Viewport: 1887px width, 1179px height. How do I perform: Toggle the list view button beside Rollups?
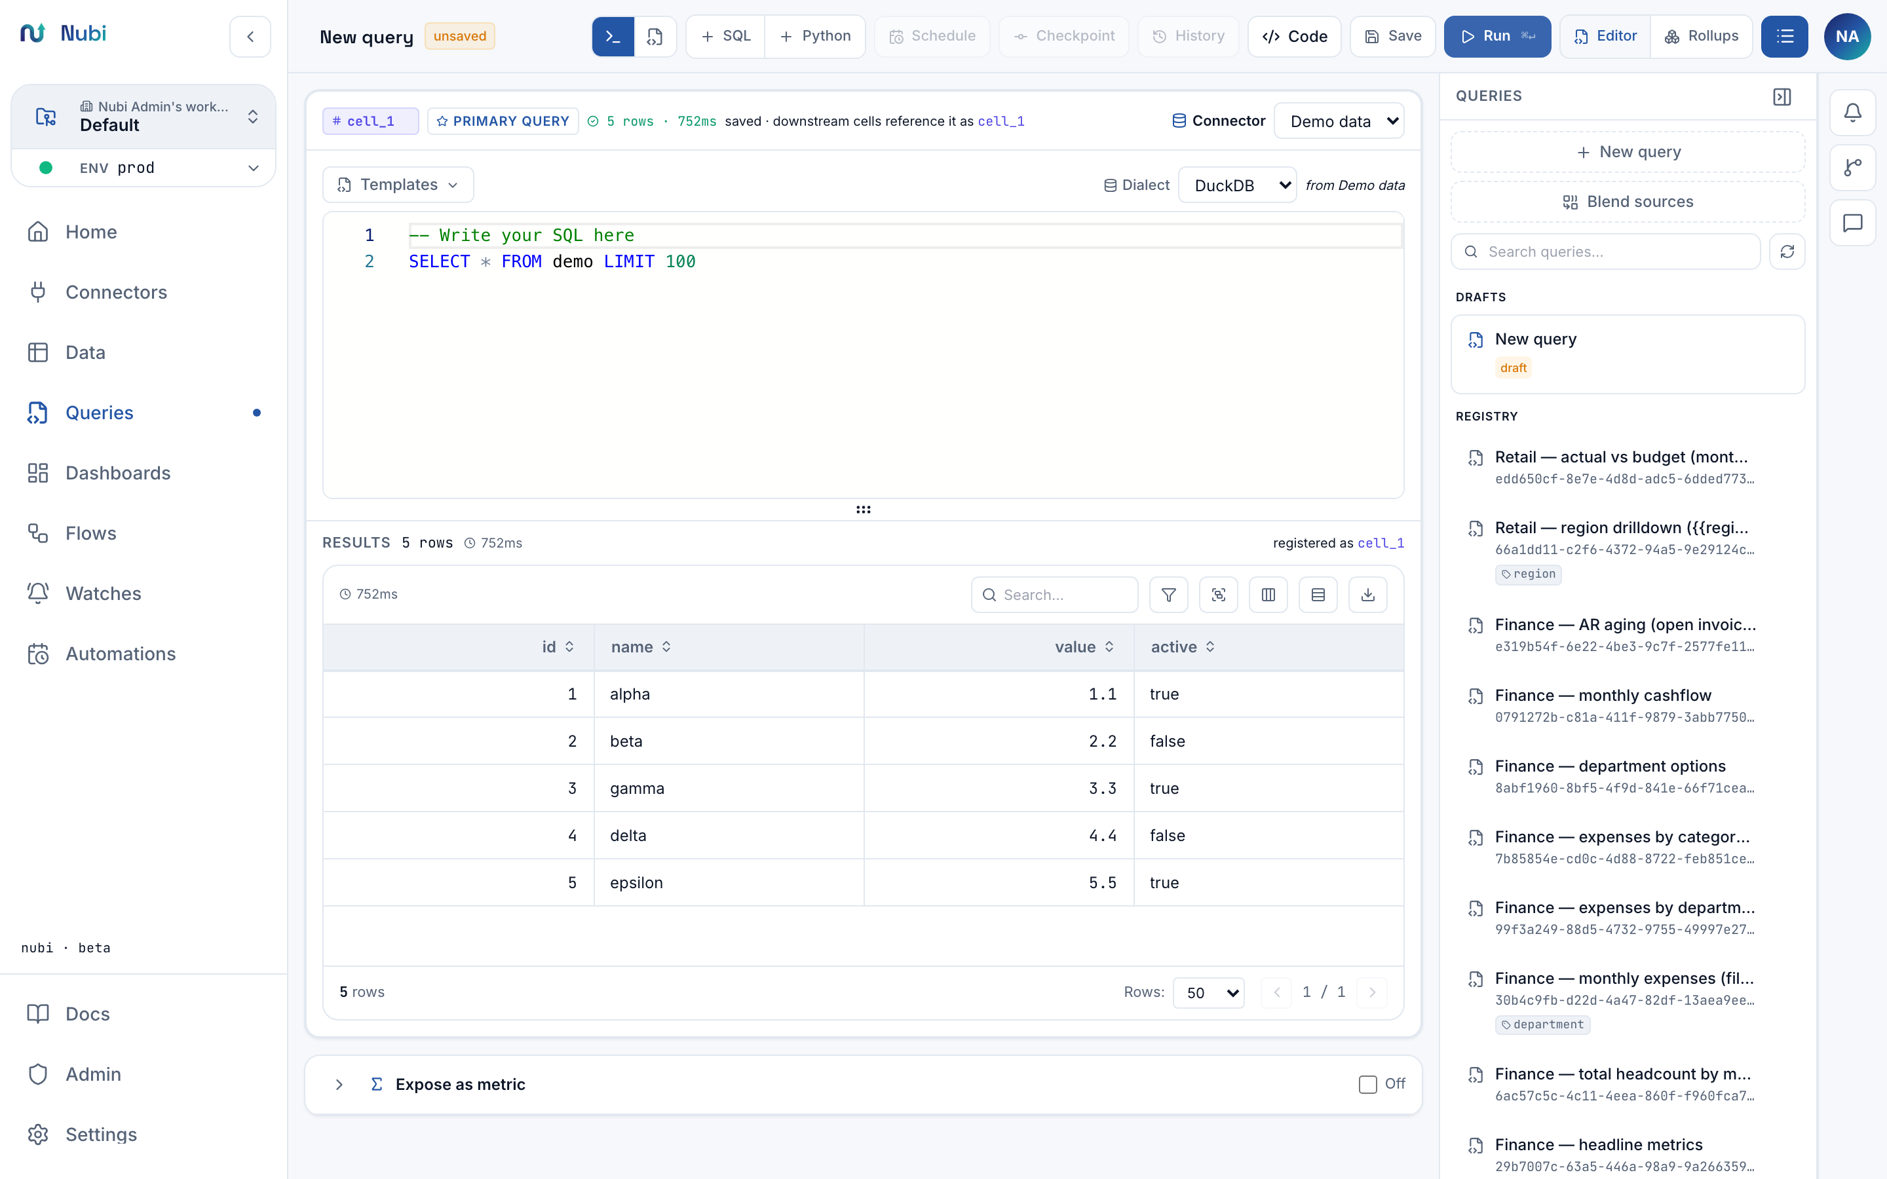(x=1785, y=37)
